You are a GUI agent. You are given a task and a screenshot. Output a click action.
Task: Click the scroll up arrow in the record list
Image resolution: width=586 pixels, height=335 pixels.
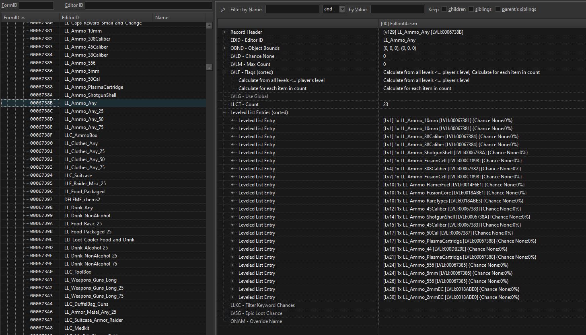click(x=209, y=26)
